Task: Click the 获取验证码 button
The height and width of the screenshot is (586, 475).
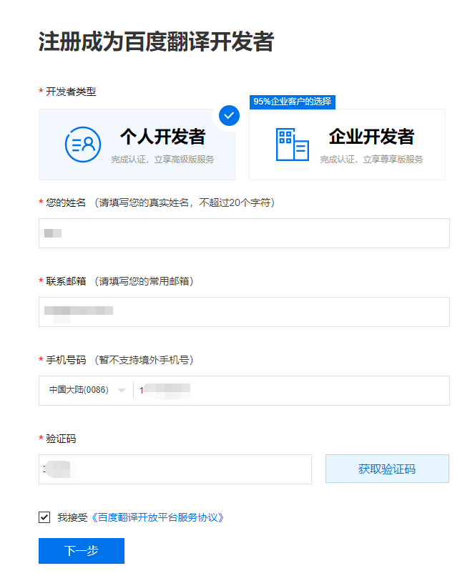Action: [387, 469]
